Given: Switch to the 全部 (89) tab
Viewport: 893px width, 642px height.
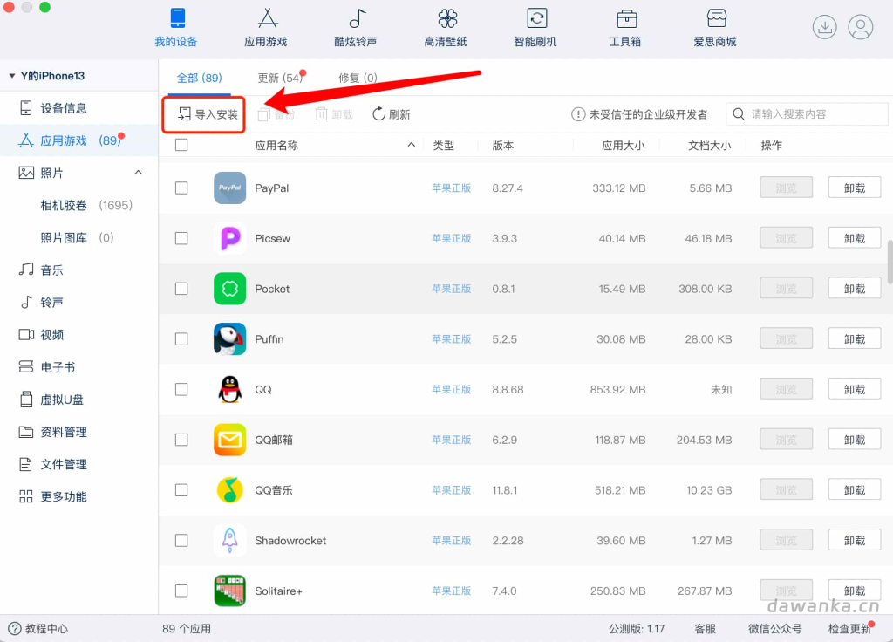Looking at the screenshot, I should point(200,78).
